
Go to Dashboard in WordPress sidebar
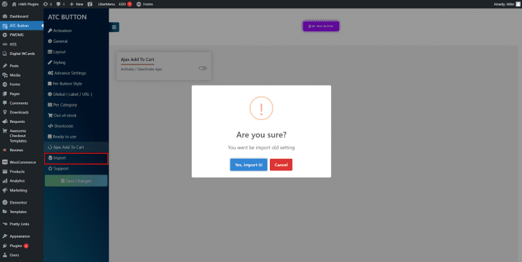pos(22,16)
